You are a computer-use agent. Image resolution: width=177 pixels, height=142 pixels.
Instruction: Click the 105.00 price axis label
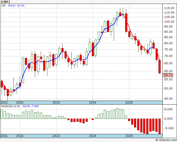tap(169, 17)
